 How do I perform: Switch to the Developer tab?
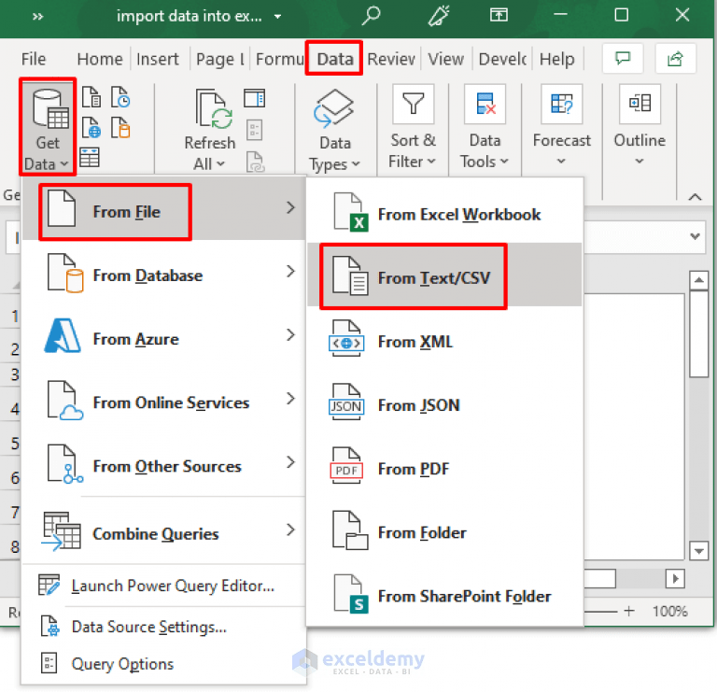coord(502,59)
